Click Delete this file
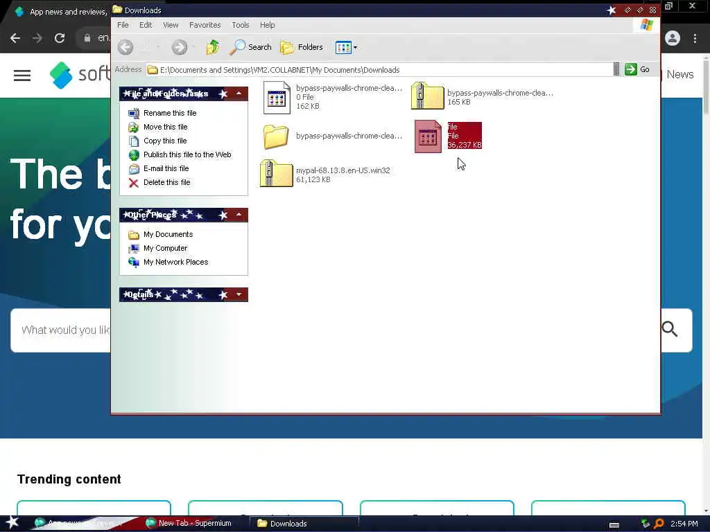This screenshot has width=710, height=532. 166,182
